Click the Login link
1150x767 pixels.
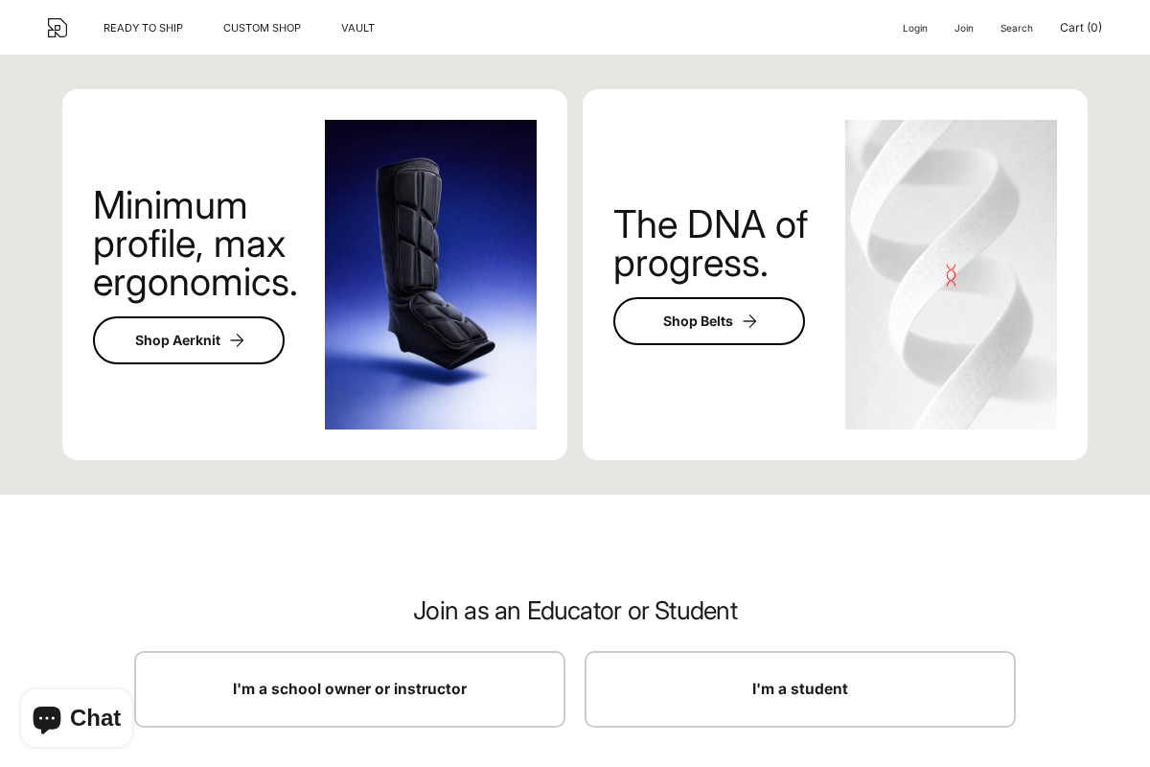pyautogui.click(x=914, y=28)
